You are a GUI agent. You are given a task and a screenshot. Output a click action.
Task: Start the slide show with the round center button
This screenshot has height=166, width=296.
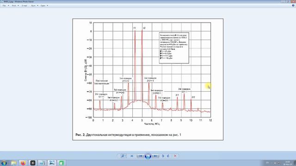148,156
